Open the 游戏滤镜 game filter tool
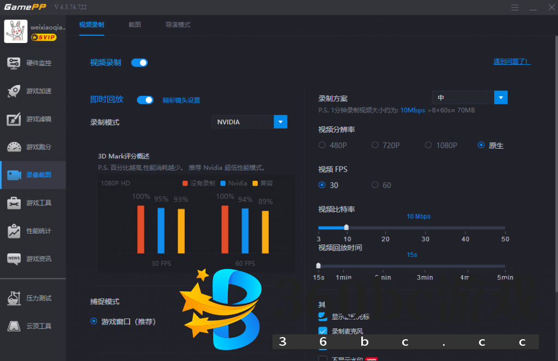558x361 pixels. point(33,119)
